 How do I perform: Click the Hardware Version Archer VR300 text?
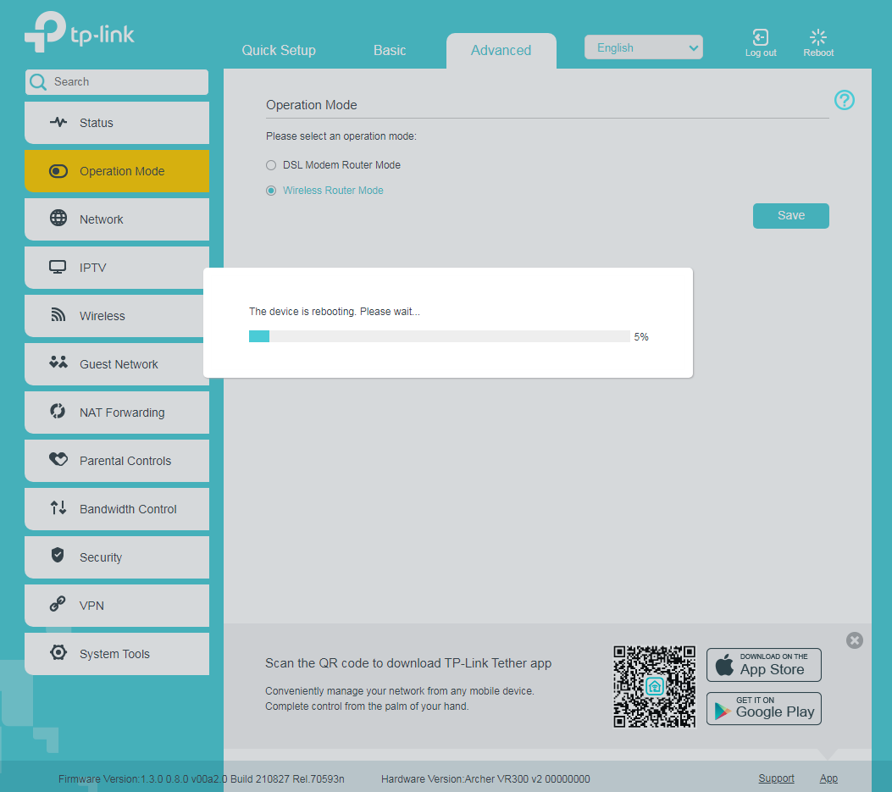[485, 779]
